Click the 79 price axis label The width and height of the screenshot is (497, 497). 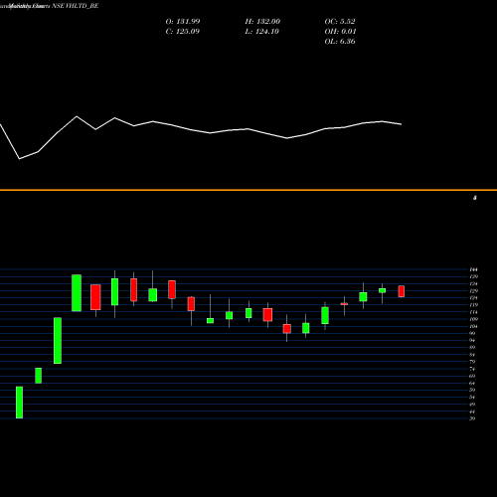[x=472, y=362]
